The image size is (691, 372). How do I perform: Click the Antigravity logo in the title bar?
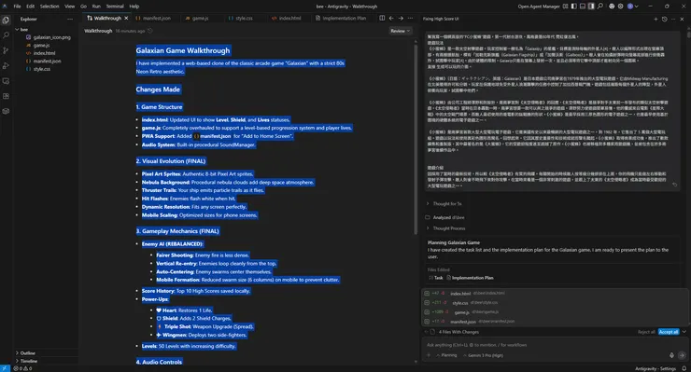[5, 7]
